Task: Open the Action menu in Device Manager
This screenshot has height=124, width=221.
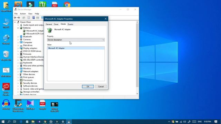Action: click(x=23, y=14)
